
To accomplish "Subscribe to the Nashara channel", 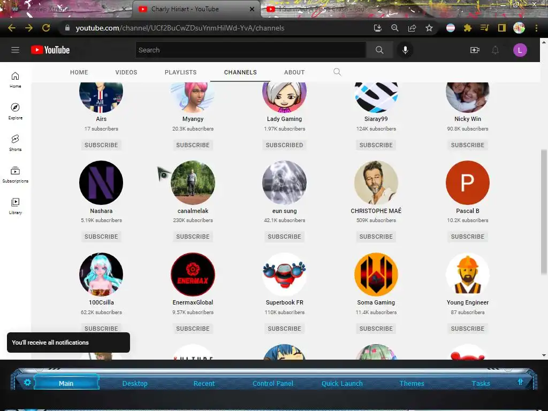I will click(x=101, y=237).
